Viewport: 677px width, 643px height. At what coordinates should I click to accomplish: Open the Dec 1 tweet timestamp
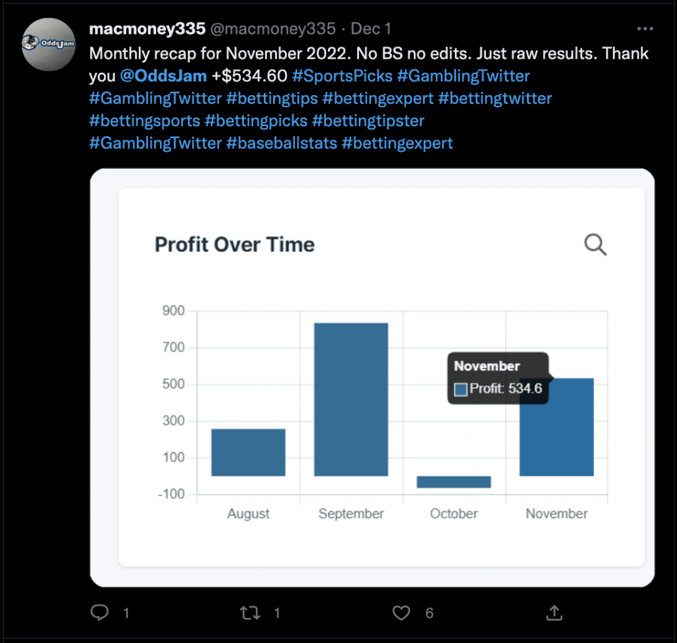[x=371, y=29]
